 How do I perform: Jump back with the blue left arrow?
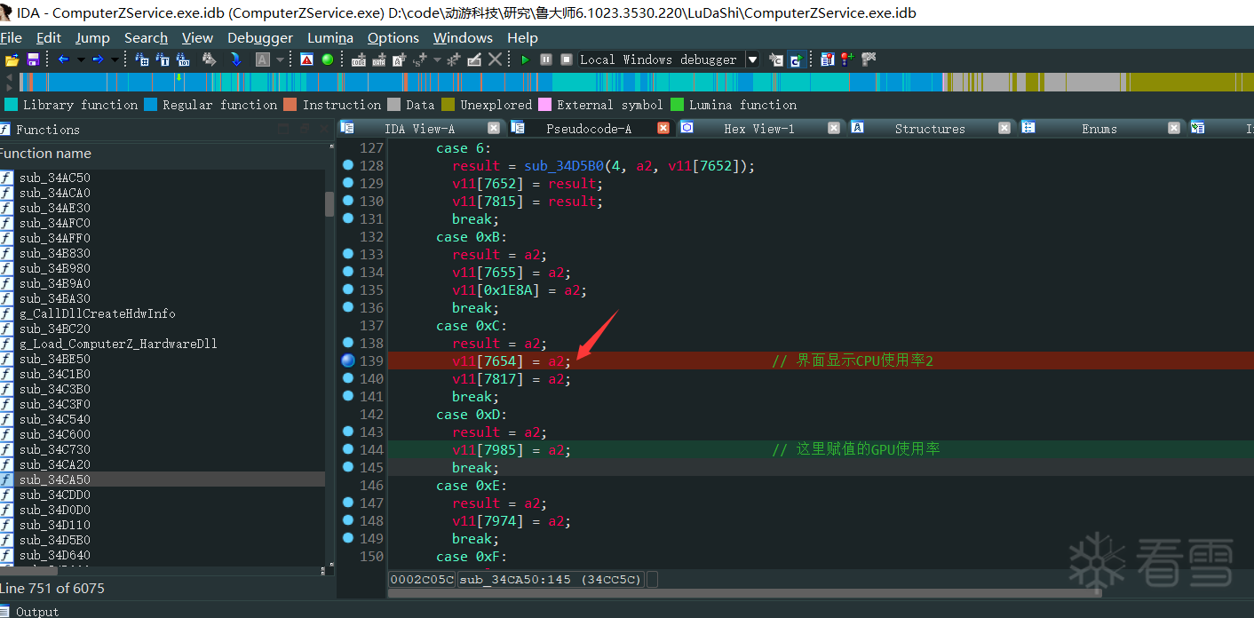(x=64, y=59)
